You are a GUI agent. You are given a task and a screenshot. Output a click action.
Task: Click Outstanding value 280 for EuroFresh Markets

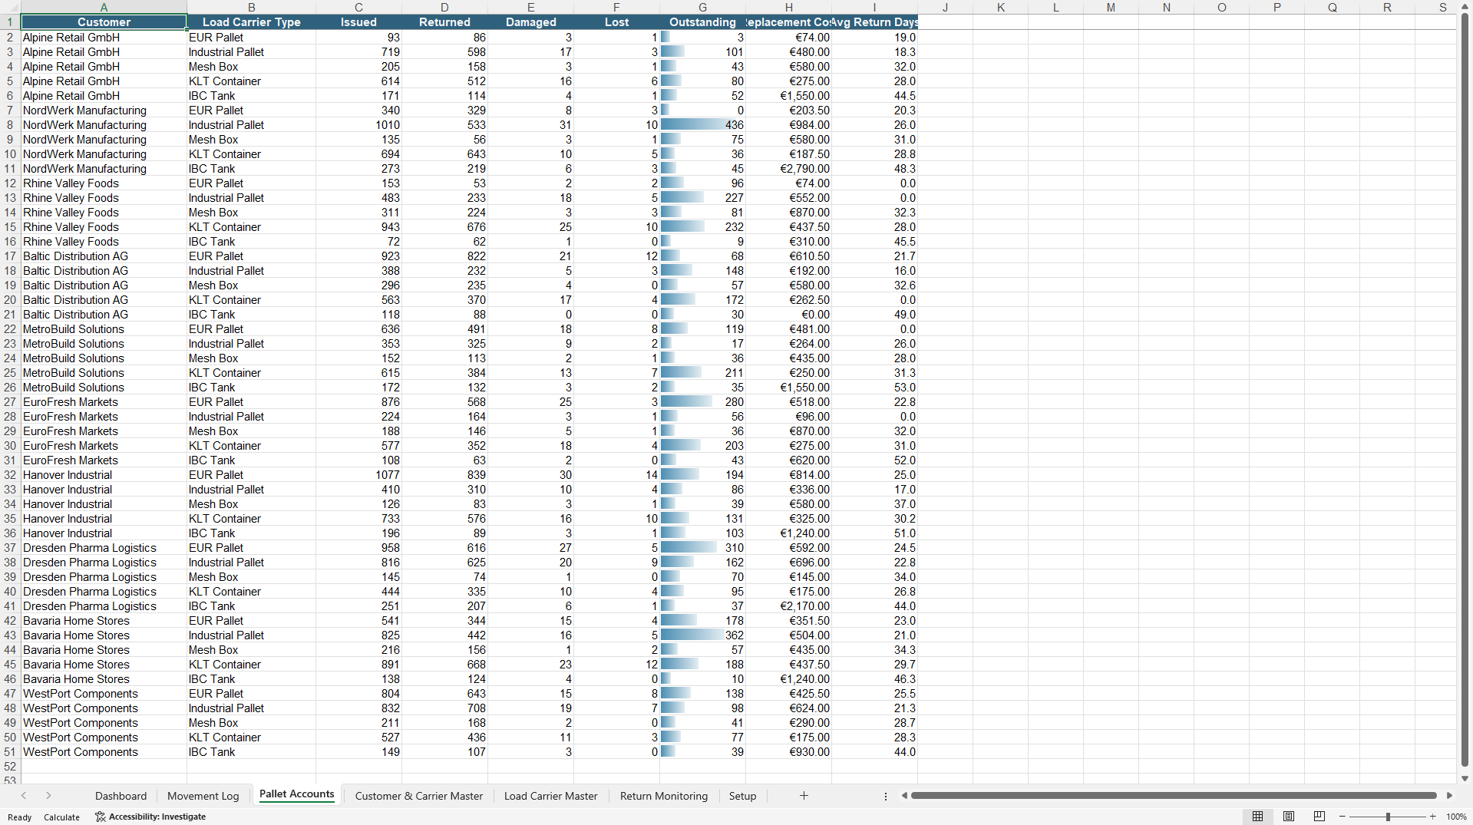(x=702, y=402)
